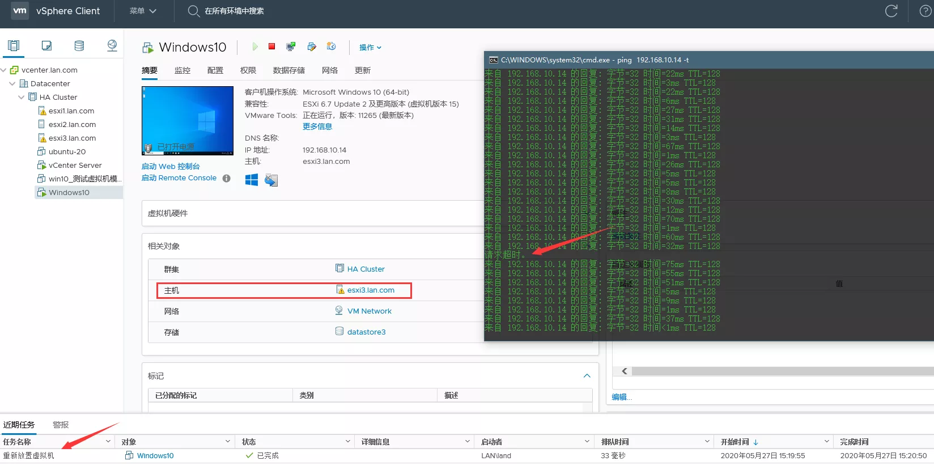
Task: Switch to VMs and Templates view icon
Action: coord(46,46)
